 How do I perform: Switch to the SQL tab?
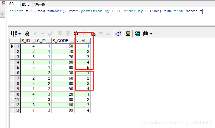pyautogui.click(x=13, y=4)
